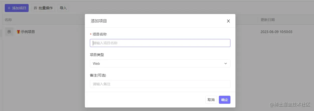Select the 示 project avatar
The height and width of the screenshot is (111, 314).
9,32
